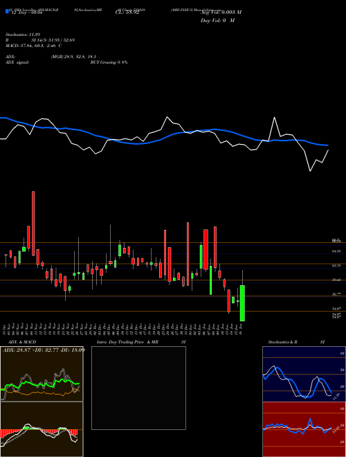
Task: Click the "Intra Day Trading Price & MR" heading
Action: (x=127, y=342)
